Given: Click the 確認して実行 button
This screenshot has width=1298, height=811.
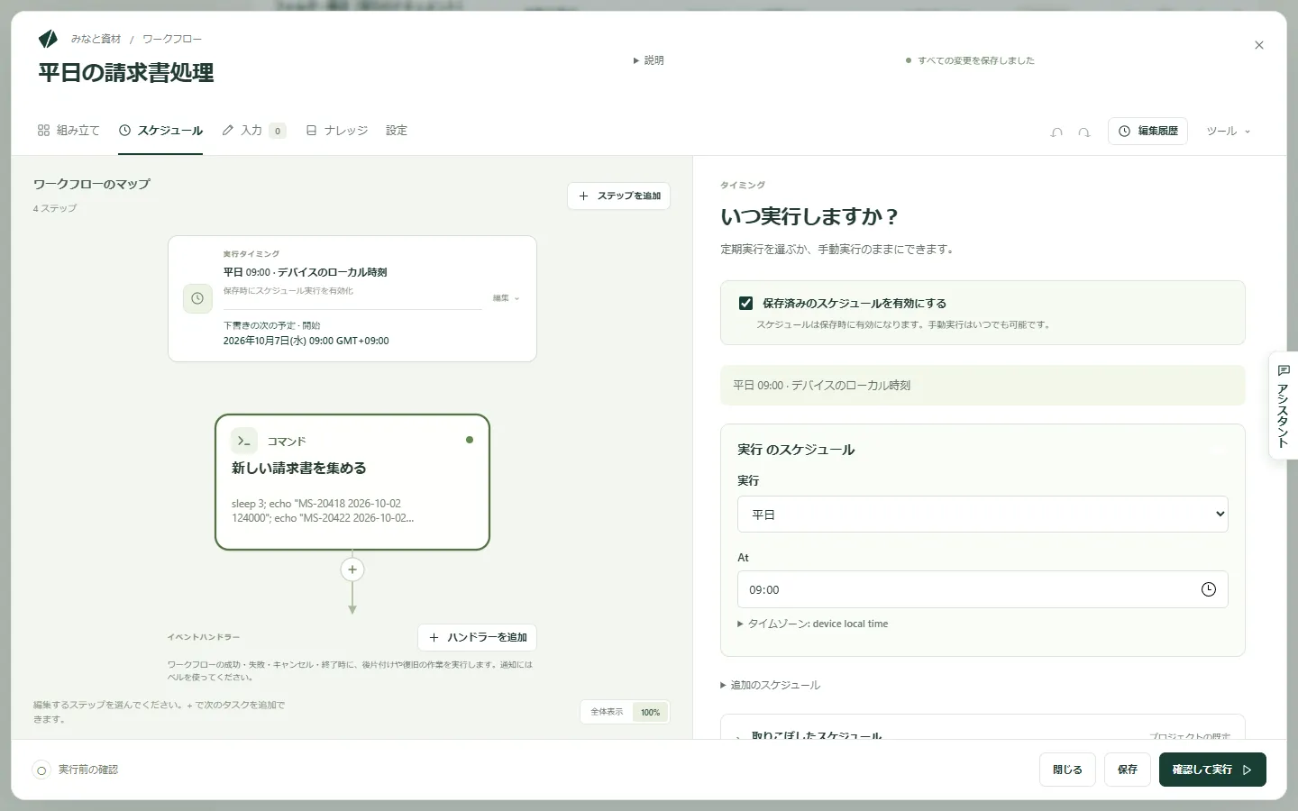Looking at the screenshot, I should [x=1212, y=770].
